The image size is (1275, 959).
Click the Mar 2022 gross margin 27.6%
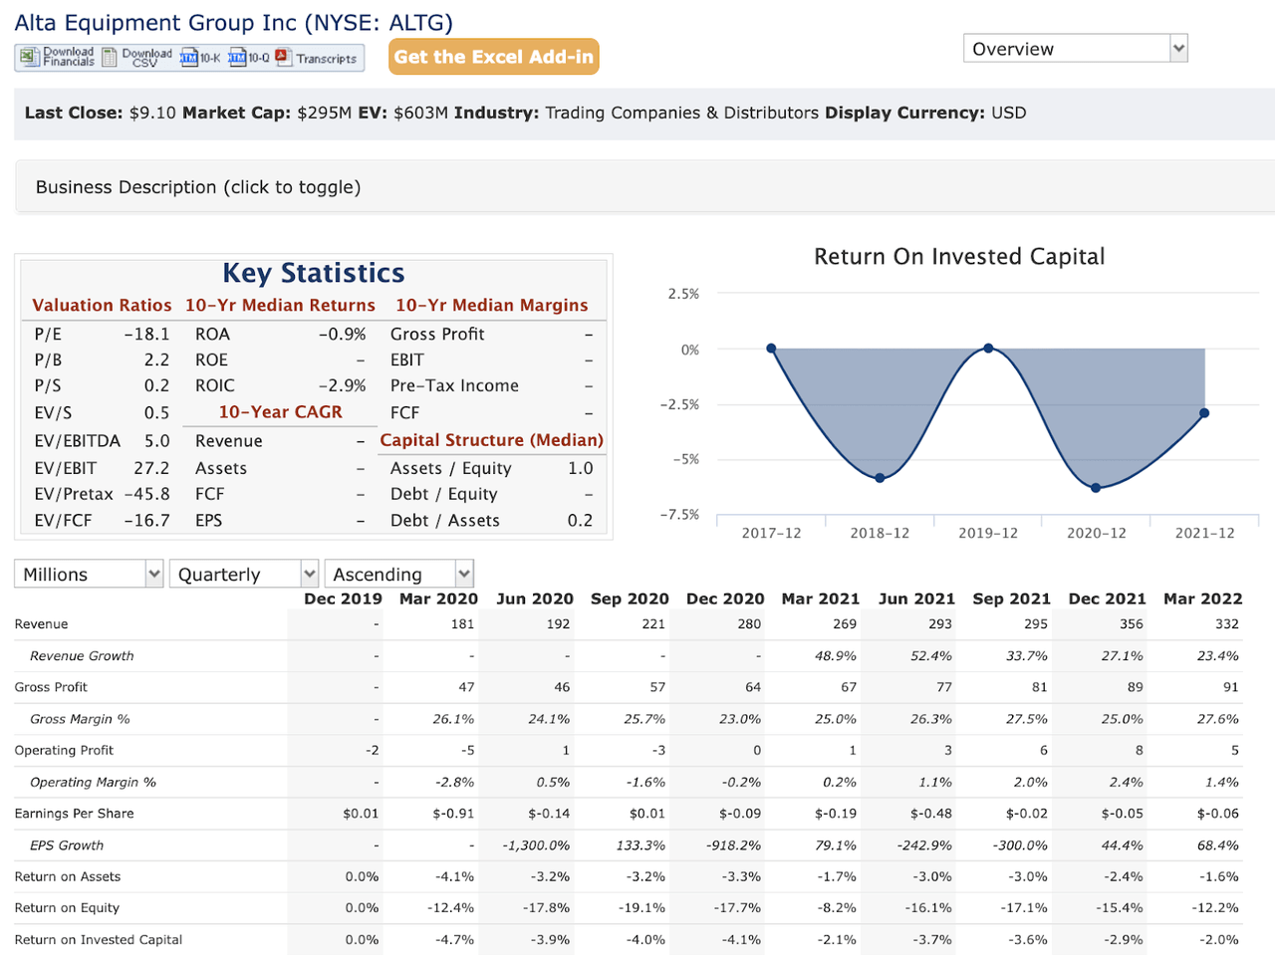1218,719
